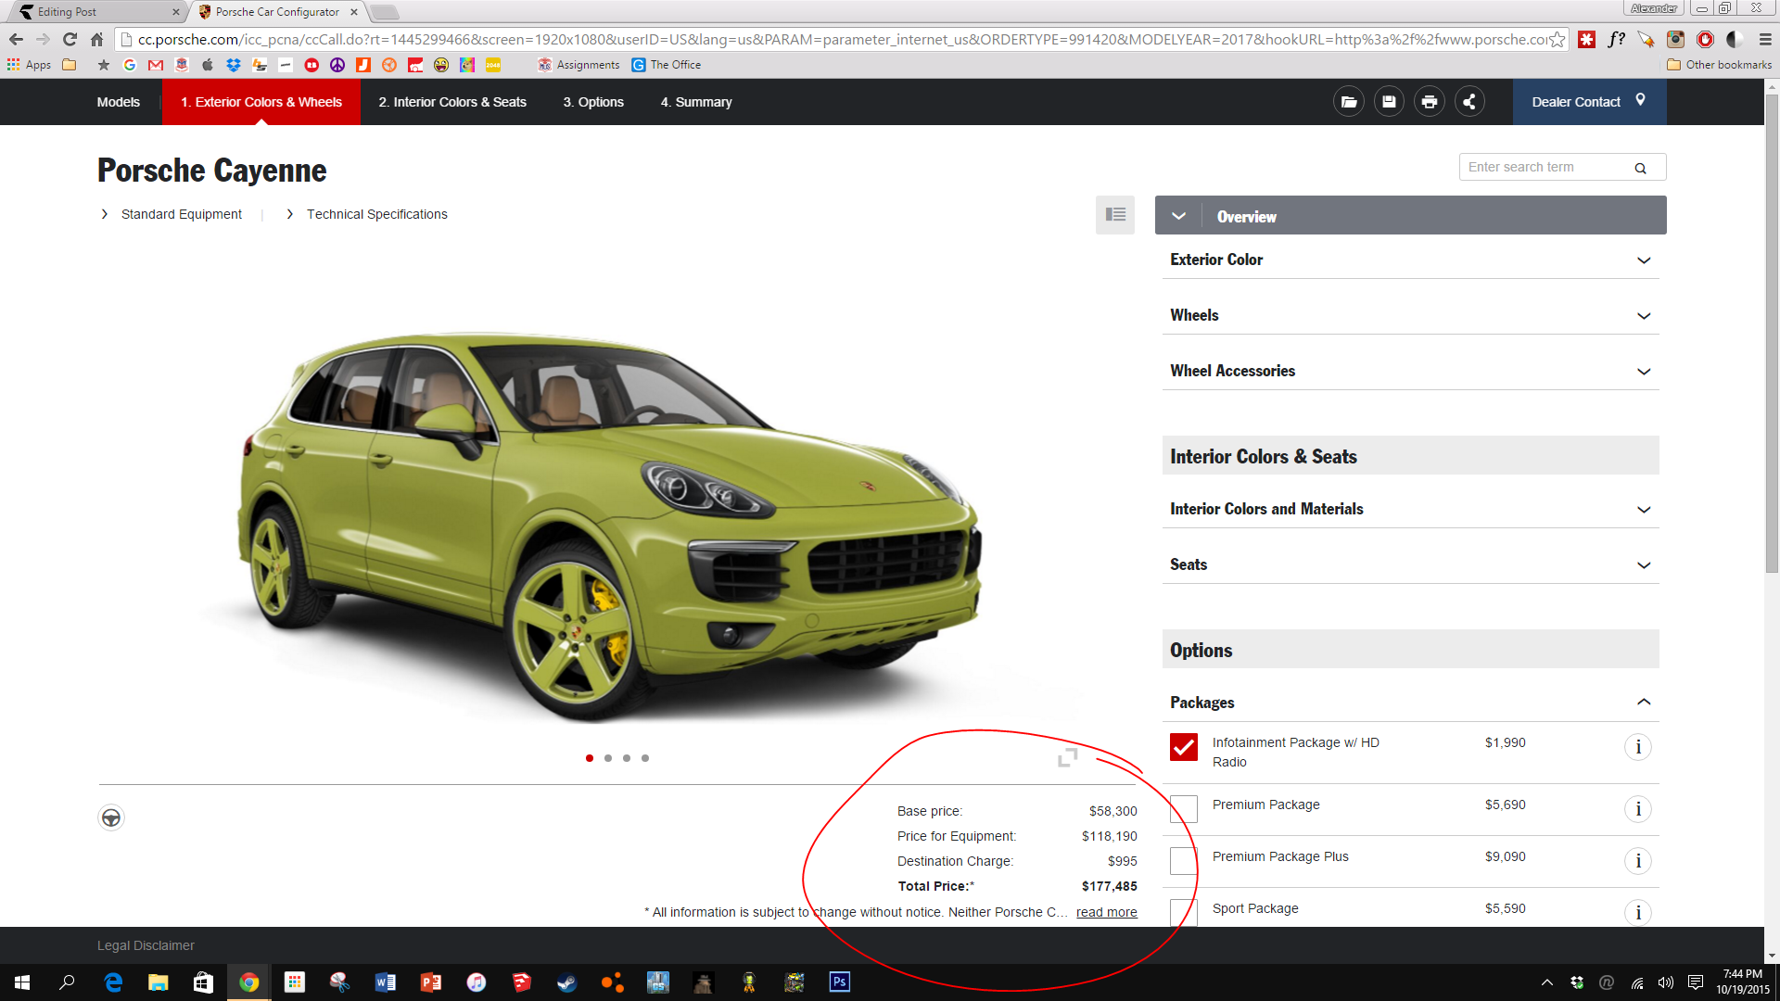Print the configuration using the printer icon

coord(1429,102)
